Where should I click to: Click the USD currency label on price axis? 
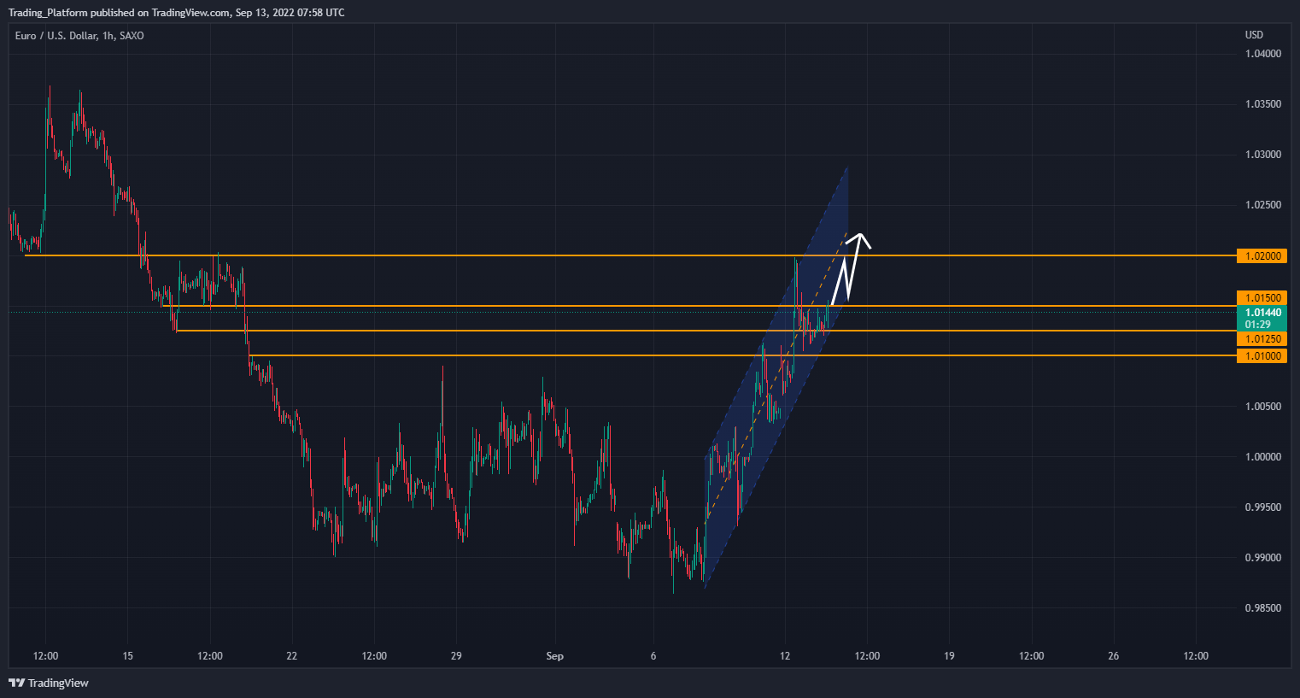point(1254,35)
